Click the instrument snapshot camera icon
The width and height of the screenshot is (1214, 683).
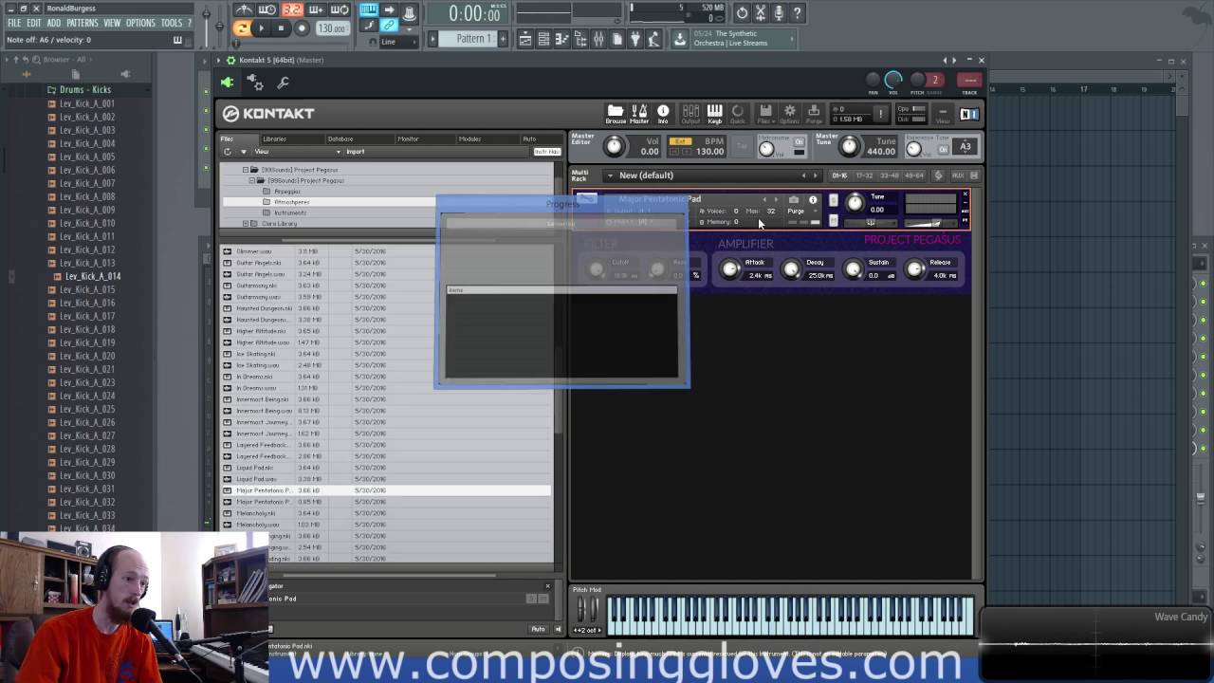794,200
